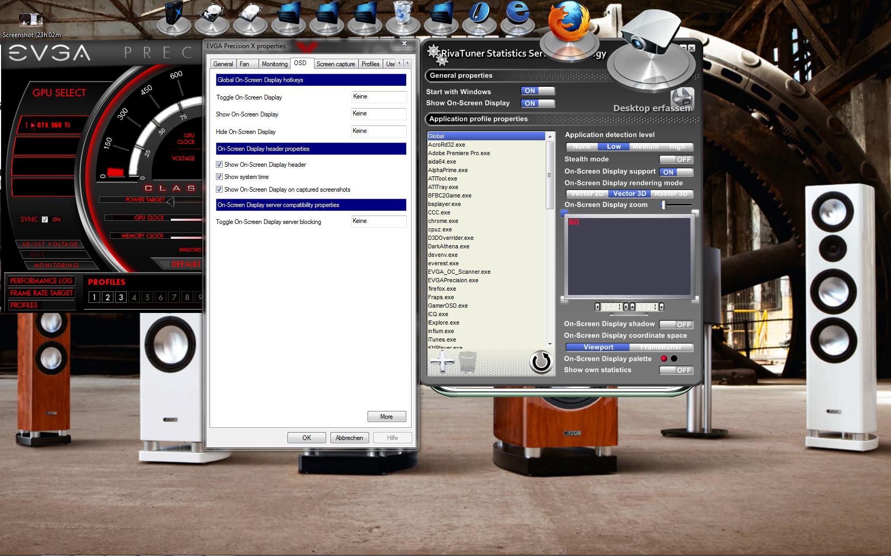Toggle the Show On-Screen Display switch in RivaTuner
891x556 pixels.
(x=538, y=103)
